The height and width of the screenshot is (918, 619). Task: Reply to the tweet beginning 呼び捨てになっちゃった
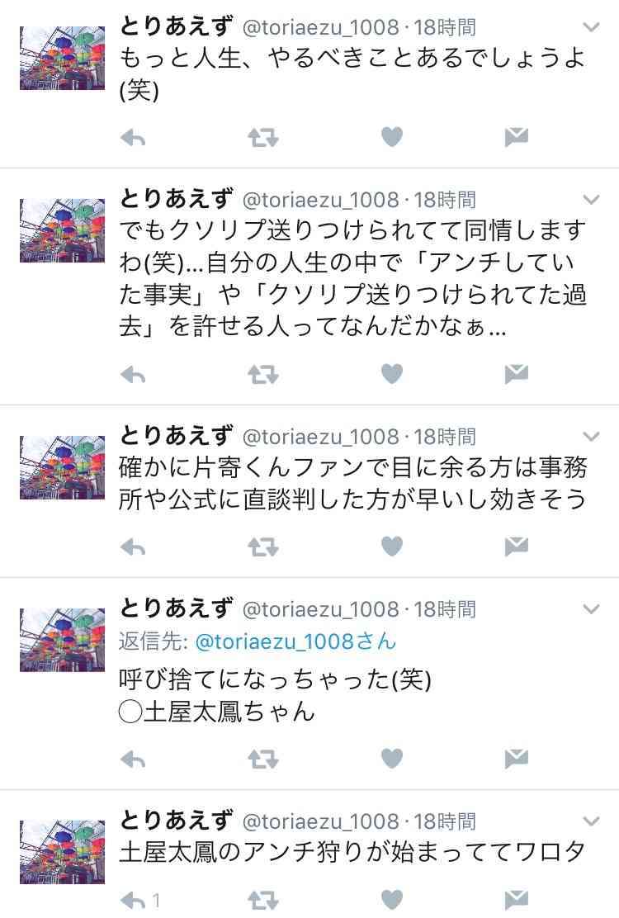coord(133,760)
